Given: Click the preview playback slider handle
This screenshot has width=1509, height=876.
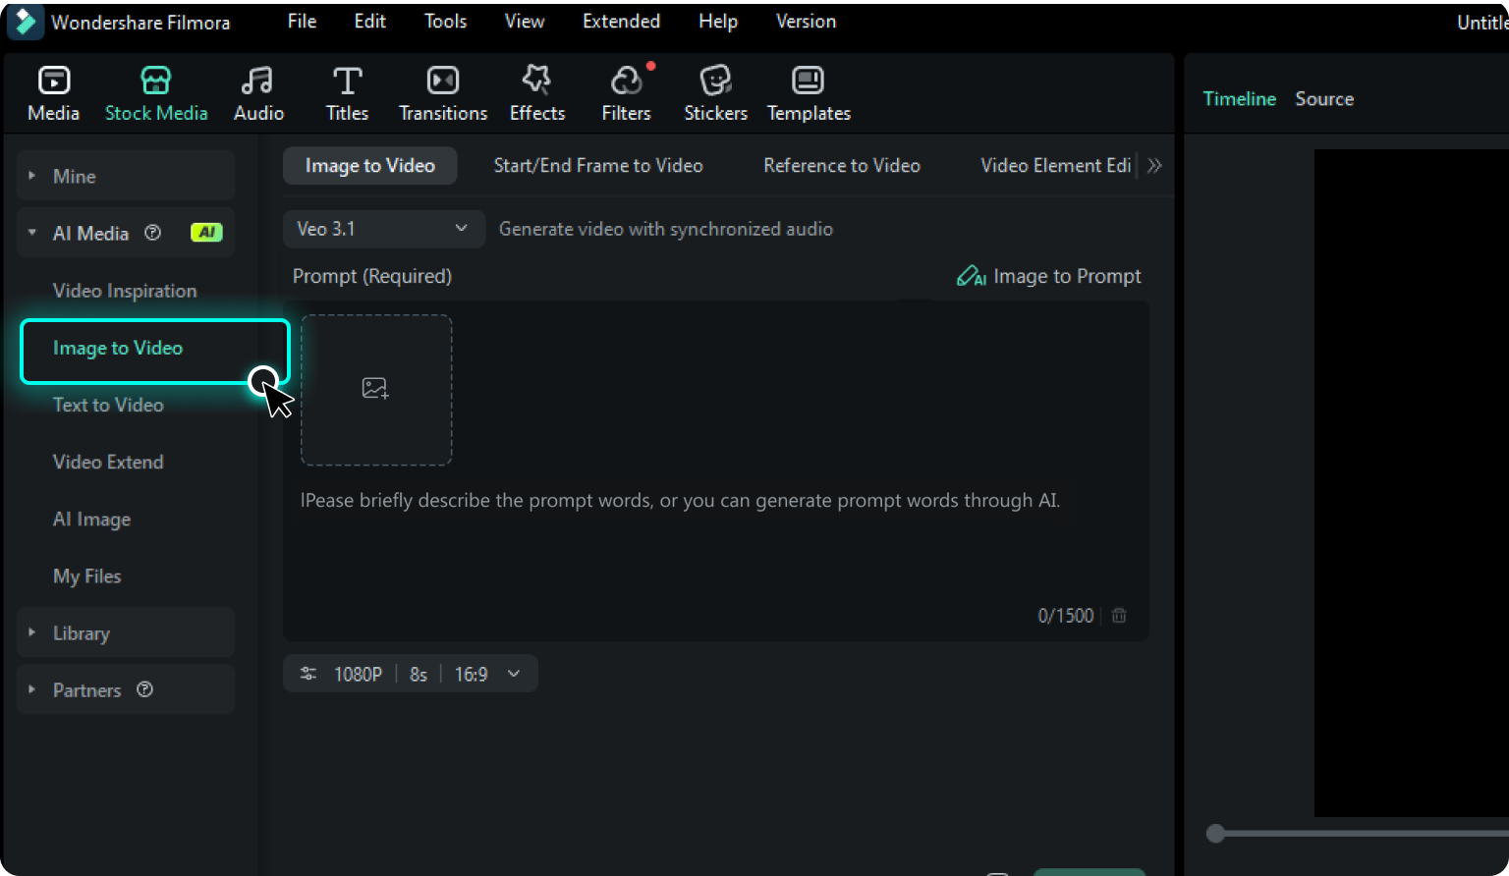Looking at the screenshot, I should 1216,833.
